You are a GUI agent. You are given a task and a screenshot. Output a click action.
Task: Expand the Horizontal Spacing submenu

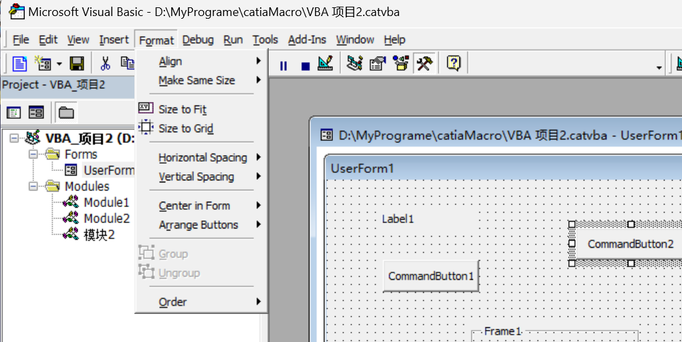pos(201,158)
